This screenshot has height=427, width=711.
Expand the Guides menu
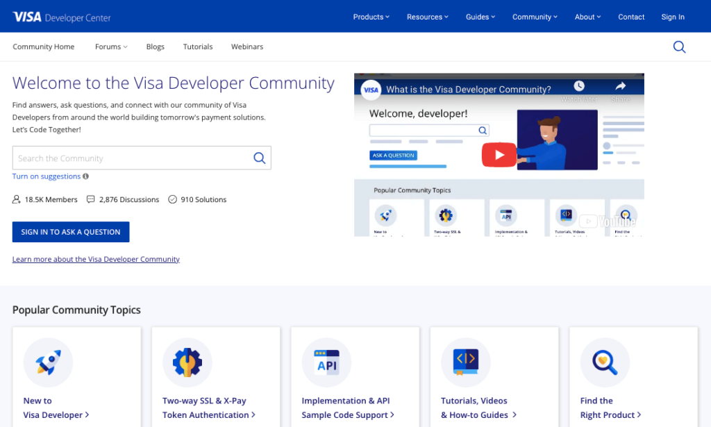pos(480,17)
